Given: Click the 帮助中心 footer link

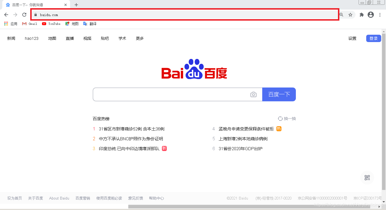Looking at the screenshot, I should (157, 198).
